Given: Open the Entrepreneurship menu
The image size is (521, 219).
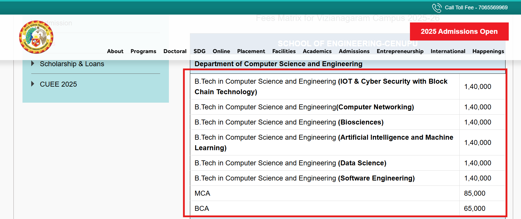Looking at the screenshot, I should click(x=400, y=51).
